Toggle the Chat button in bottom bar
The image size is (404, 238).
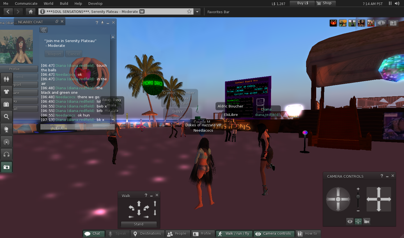[94, 234]
